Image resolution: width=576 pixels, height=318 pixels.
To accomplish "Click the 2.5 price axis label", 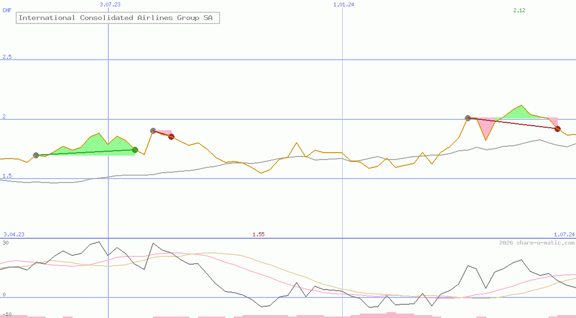I will 7,57.
